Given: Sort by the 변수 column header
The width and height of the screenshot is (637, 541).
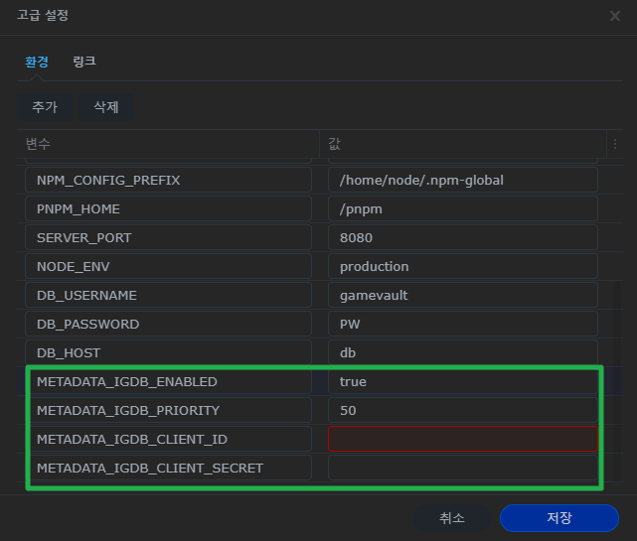Looking at the screenshot, I should pos(167,145).
